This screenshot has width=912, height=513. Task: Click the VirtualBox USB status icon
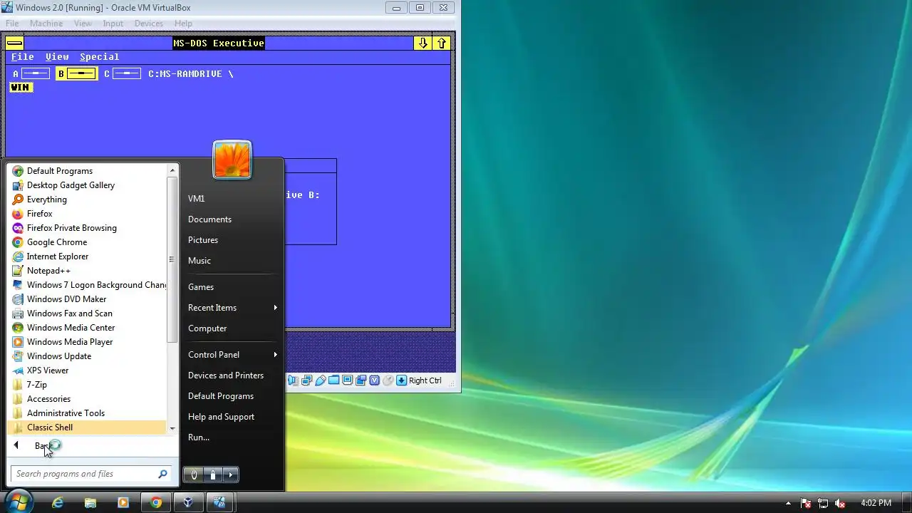320,380
